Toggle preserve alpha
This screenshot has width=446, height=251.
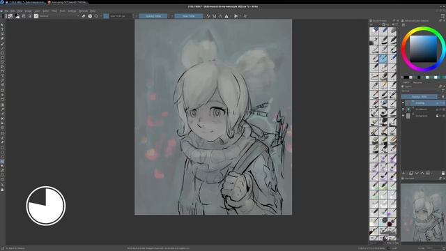[x=90, y=16]
